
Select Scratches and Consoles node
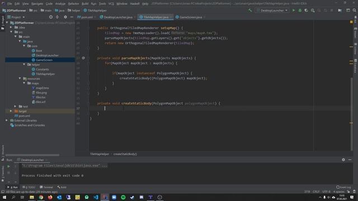pyautogui.click(x=30, y=125)
